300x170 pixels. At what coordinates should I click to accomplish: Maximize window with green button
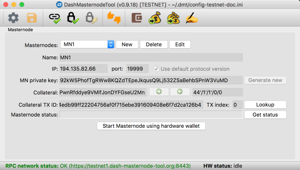click(22, 4)
